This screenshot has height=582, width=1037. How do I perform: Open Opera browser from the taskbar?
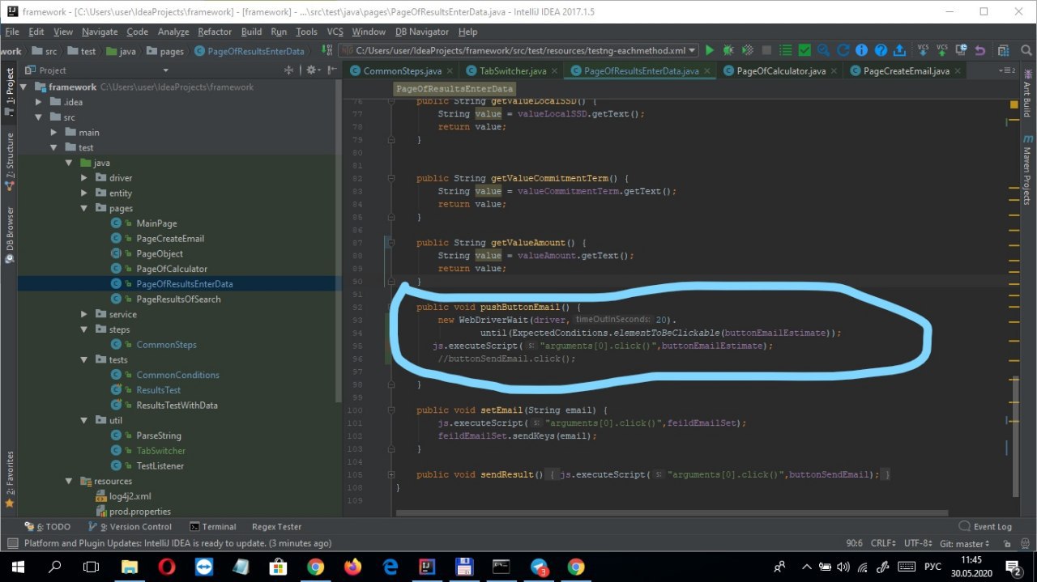[166, 567]
